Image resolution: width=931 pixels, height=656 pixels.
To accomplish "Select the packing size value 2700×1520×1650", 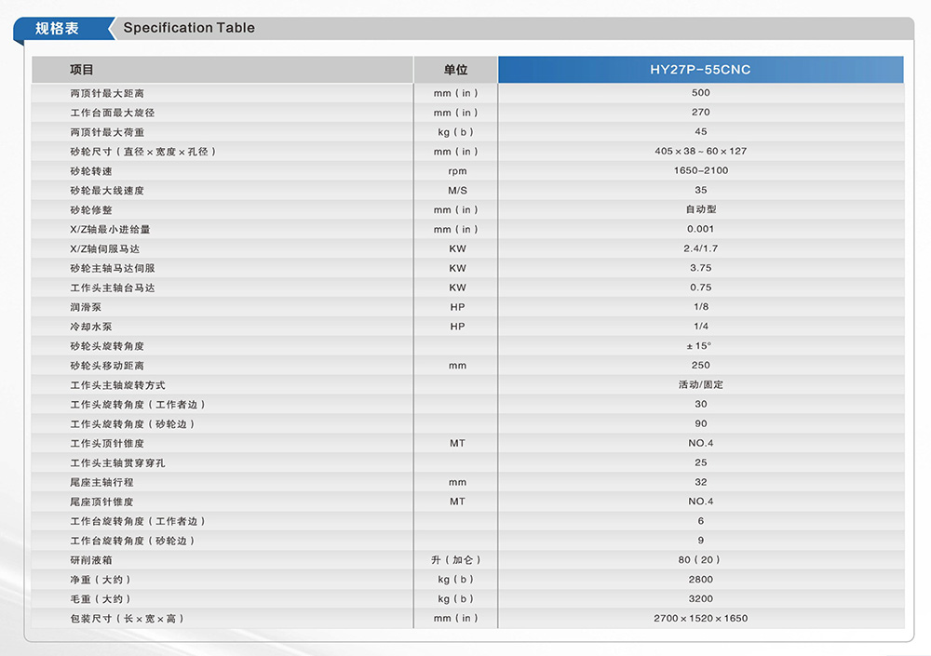I will [x=700, y=619].
